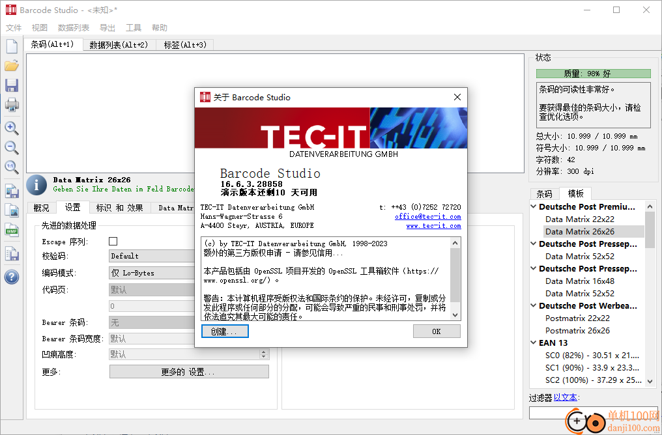Click OK in the About dialog

click(x=437, y=331)
